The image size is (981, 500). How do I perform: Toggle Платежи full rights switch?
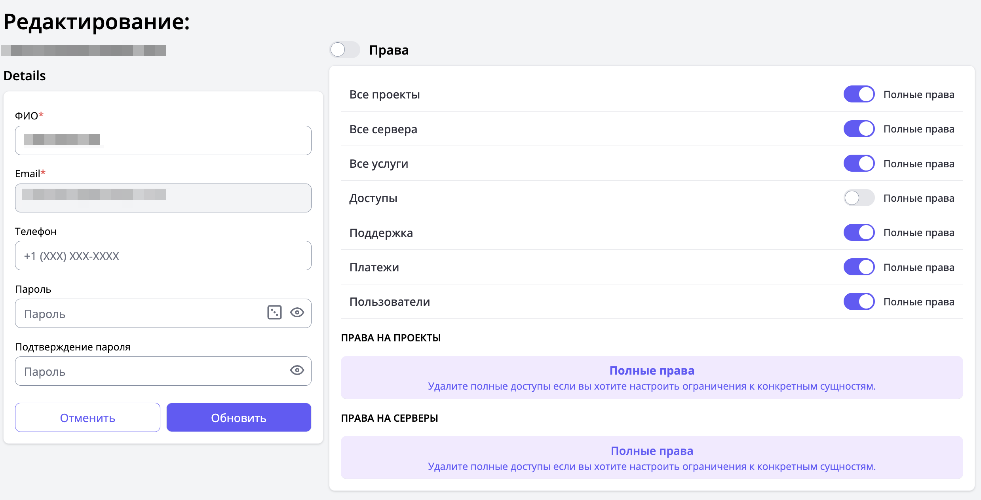click(859, 267)
